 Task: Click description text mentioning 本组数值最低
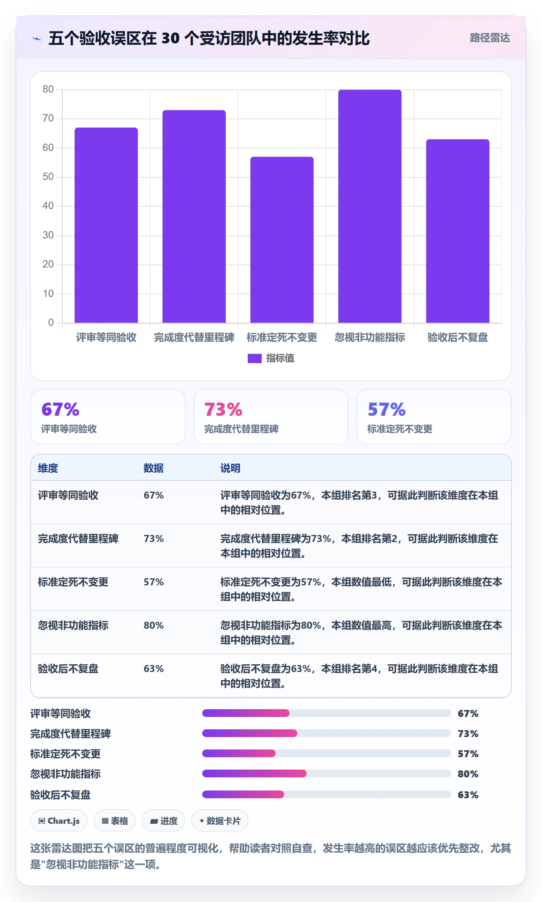361,589
